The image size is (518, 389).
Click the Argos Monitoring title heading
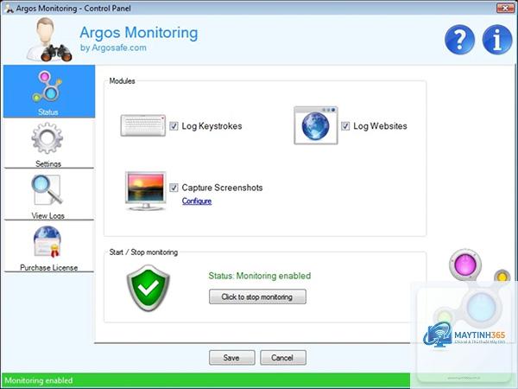click(139, 33)
